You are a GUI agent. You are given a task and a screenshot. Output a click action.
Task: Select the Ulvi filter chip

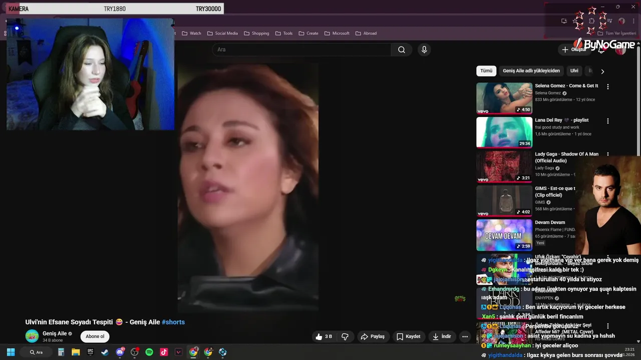click(574, 71)
